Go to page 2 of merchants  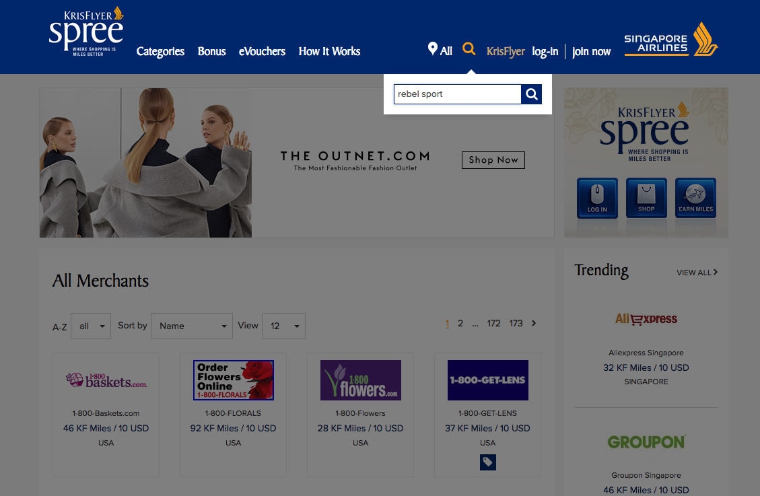tap(460, 323)
